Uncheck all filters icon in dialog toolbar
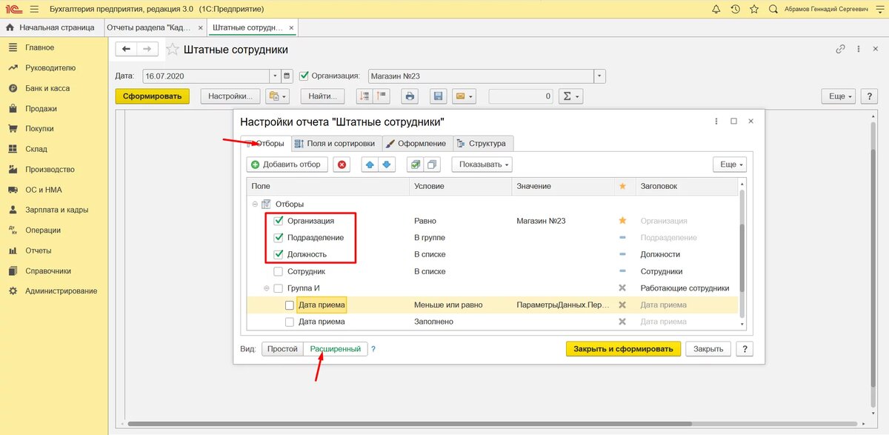 433,165
